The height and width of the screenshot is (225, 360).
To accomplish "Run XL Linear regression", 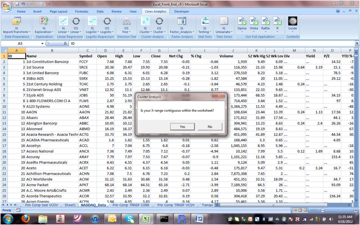I will tap(63, 25).
